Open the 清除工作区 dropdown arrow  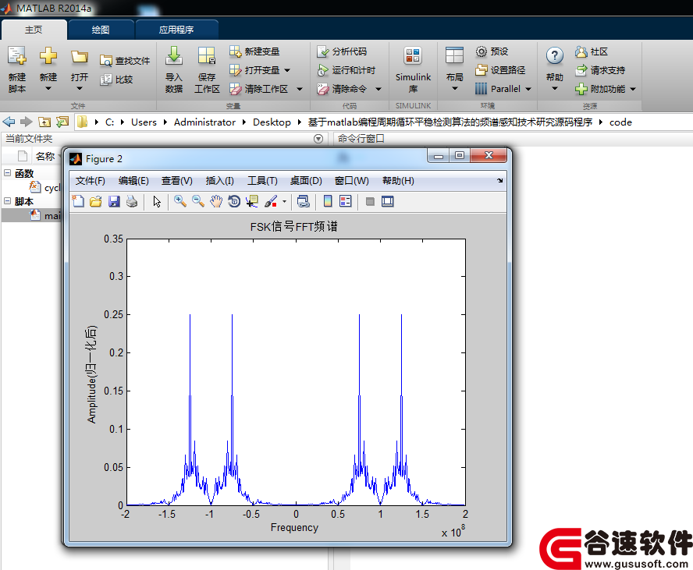point(300,89)
